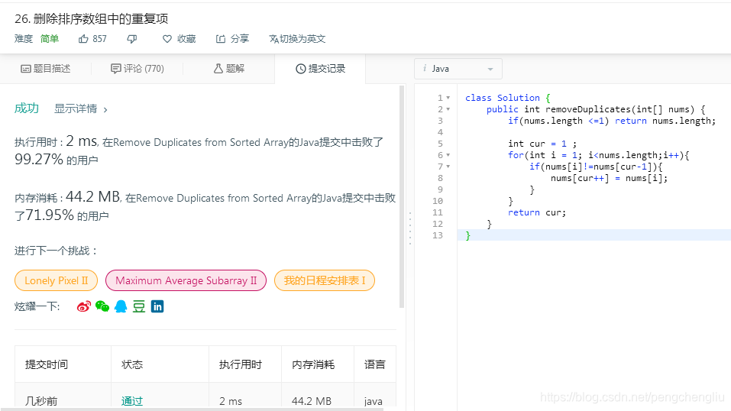The width and height of the screenshot is (731, 411).
Task: Click the comment bubble icon
Action: [115, 69]
